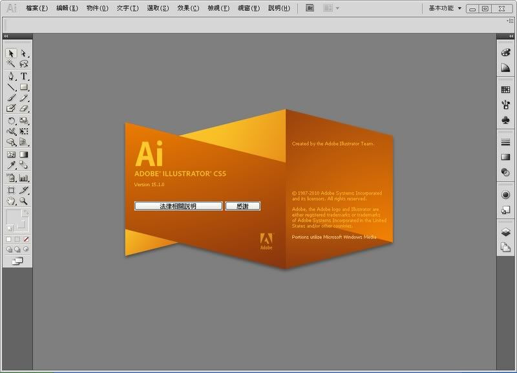Select the Paintbrush tool
This screenshot has height=373, width=517.
pos(11,98)
